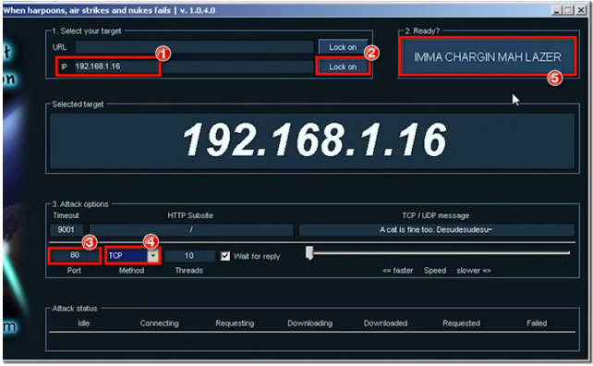593x366 pixels.
Task: Click the HTTP Subsite field
Action: click(x=191, y=230)
